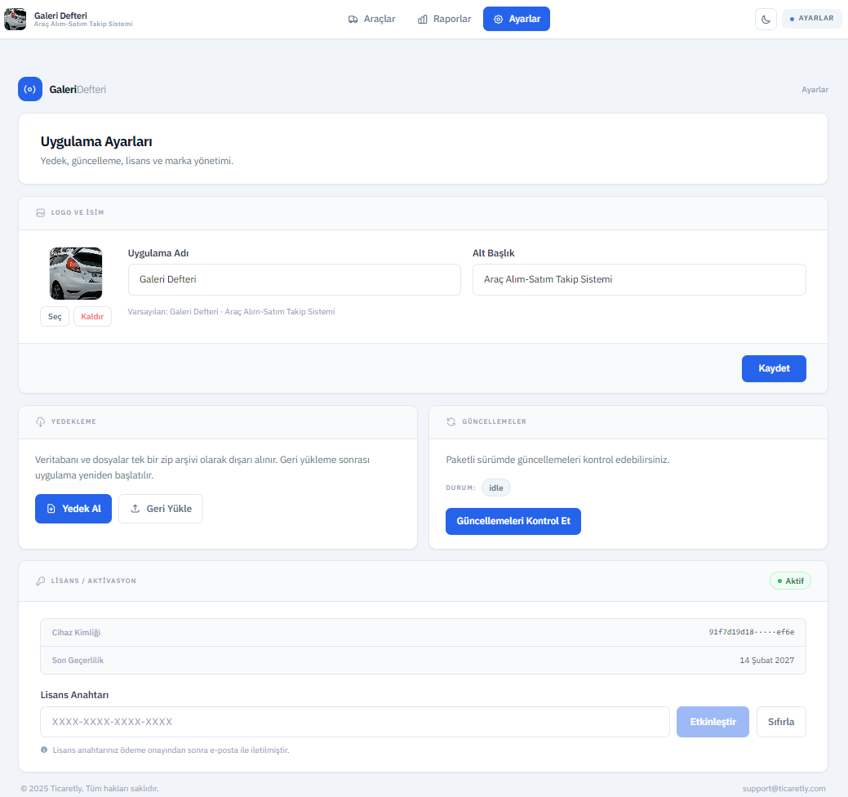Save the settings with Kaydet
The image size is (848, 797).
point(773,368)
